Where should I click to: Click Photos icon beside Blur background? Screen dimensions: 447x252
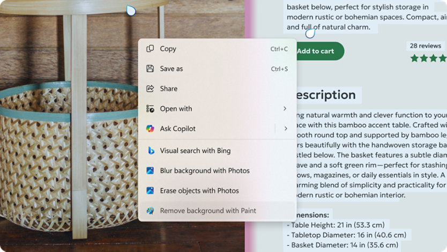click(x=150, y=171)
